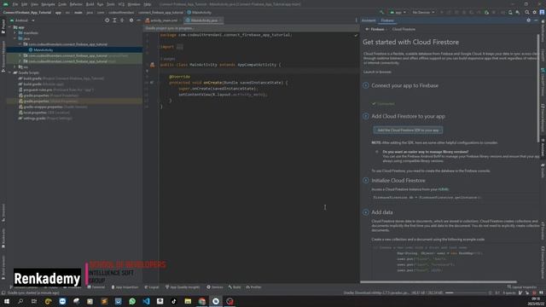Collapse the app module tree node
The image size is (546, 307).
pyautogui.click(x=9, y=27)
